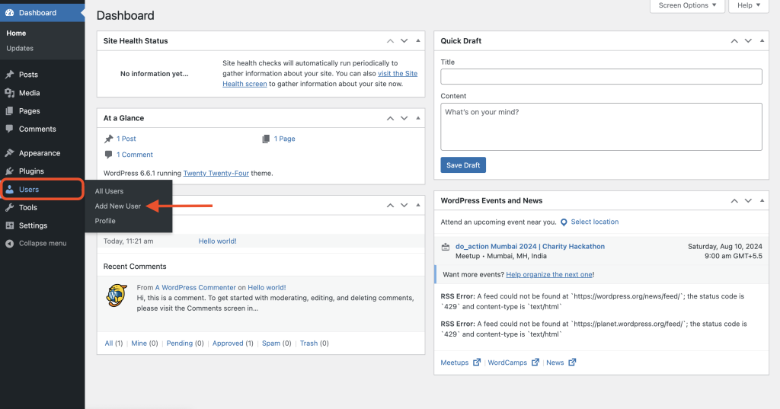The width and height of the screenshot is (780, 409).
Task: Click the external link icon after WordCamps
Action: [x=535, y=363]
